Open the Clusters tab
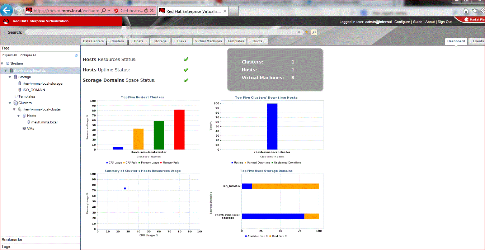 tap(117, 41)
